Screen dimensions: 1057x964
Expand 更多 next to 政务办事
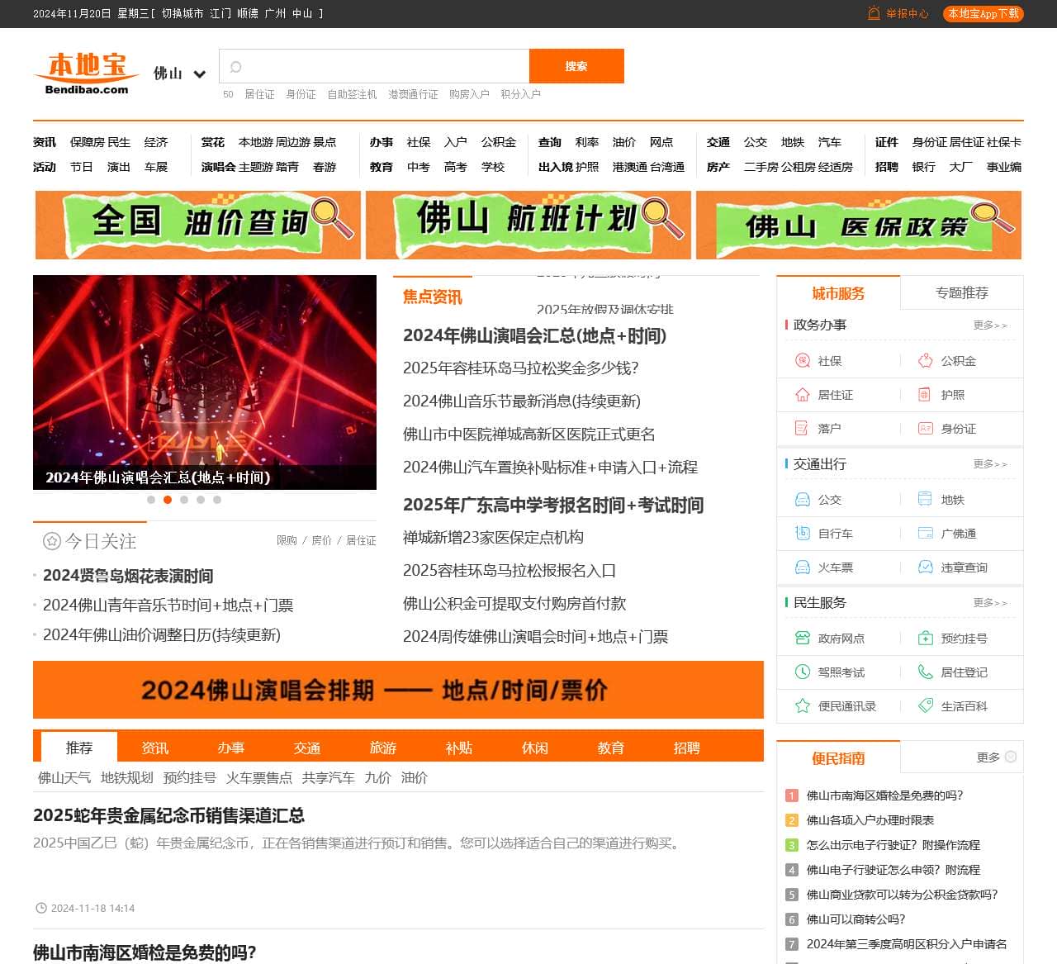989,325
